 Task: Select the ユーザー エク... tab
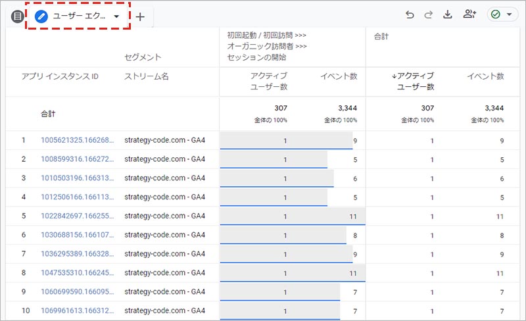[x=77, y=16]
